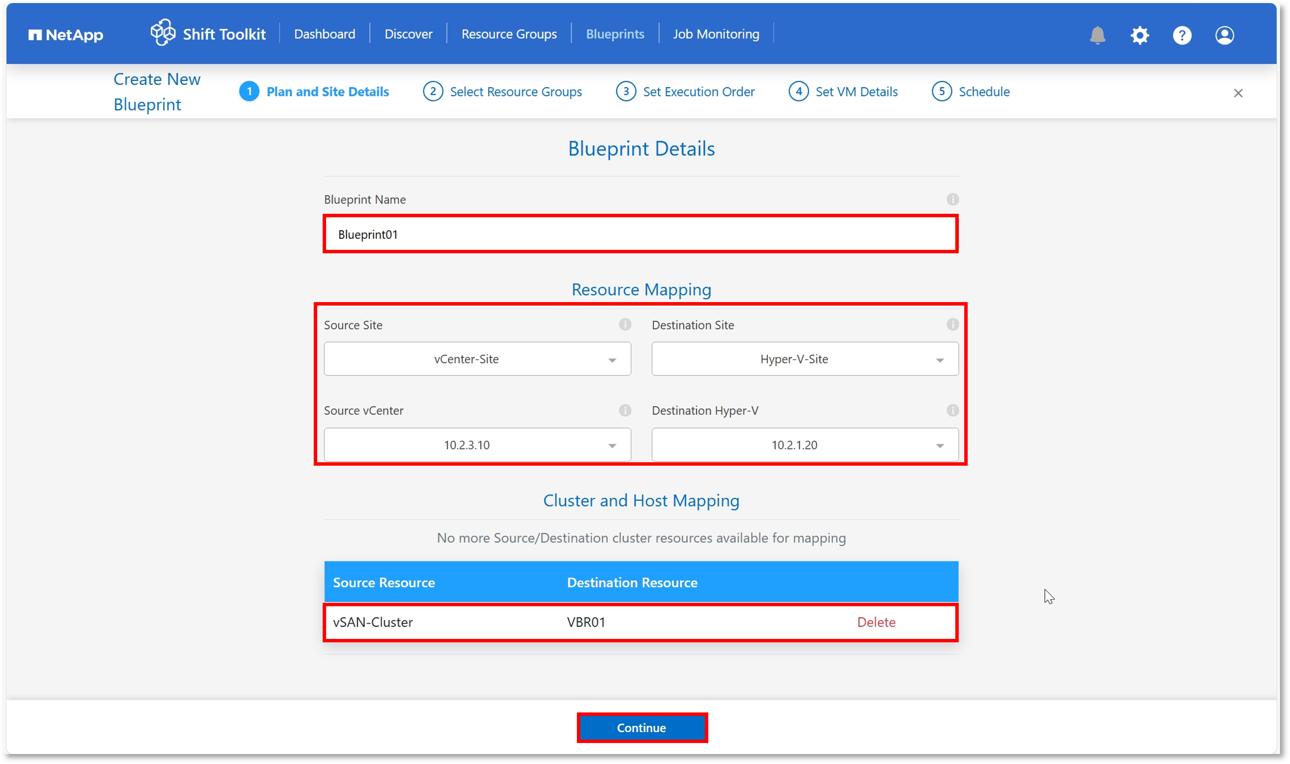Close the Create New Blueprint wizard
The height and width of the screenshot is (764, 1290).
1238,93
